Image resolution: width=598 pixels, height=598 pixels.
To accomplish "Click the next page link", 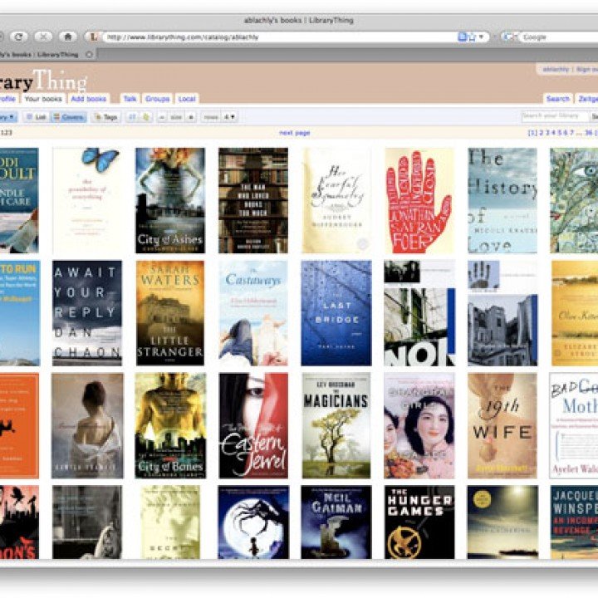I will pos(294,133).
